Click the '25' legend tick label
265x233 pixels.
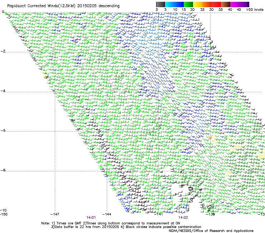point(202,10)
